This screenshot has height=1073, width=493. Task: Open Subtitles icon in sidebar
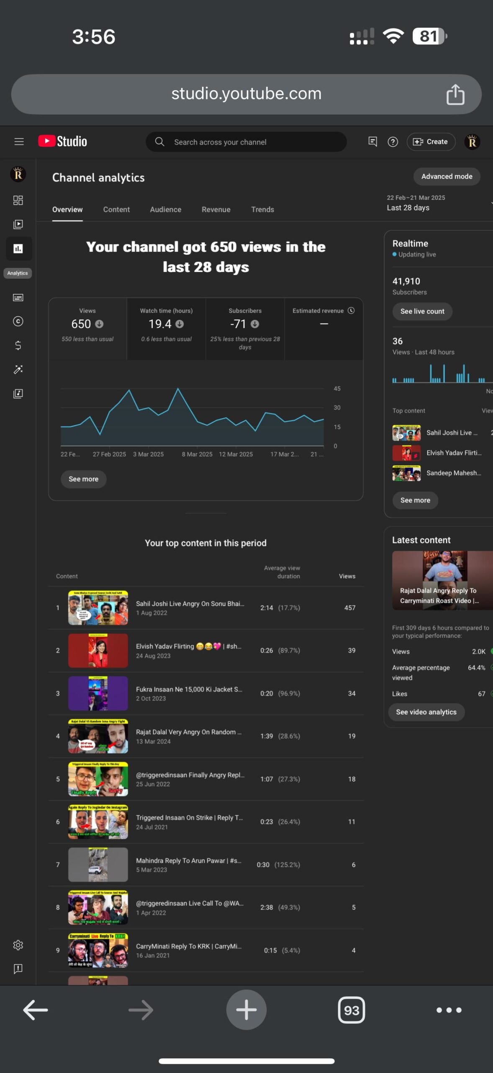pyautogui.click(x=18, y=298)
